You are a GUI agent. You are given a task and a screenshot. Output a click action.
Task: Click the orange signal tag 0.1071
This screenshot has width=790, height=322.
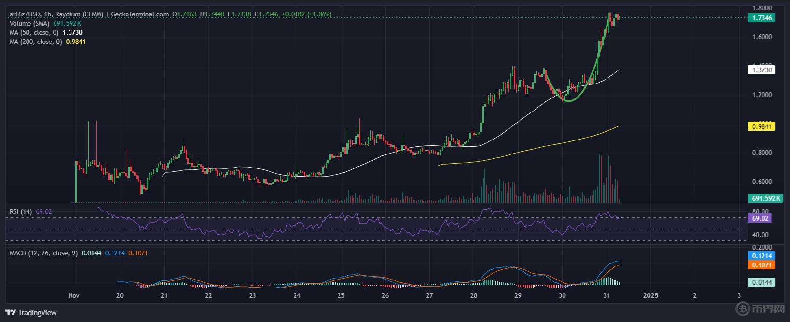point(761,265)
